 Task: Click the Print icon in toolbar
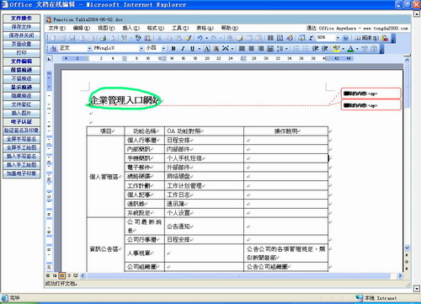click(103, 38)
